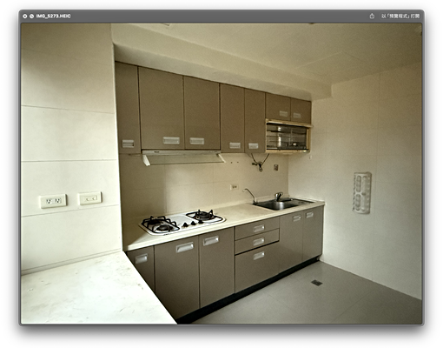This screenshot has height=348, width=443.
Task: Expand the preview to full screen
Action: point(31,17)
